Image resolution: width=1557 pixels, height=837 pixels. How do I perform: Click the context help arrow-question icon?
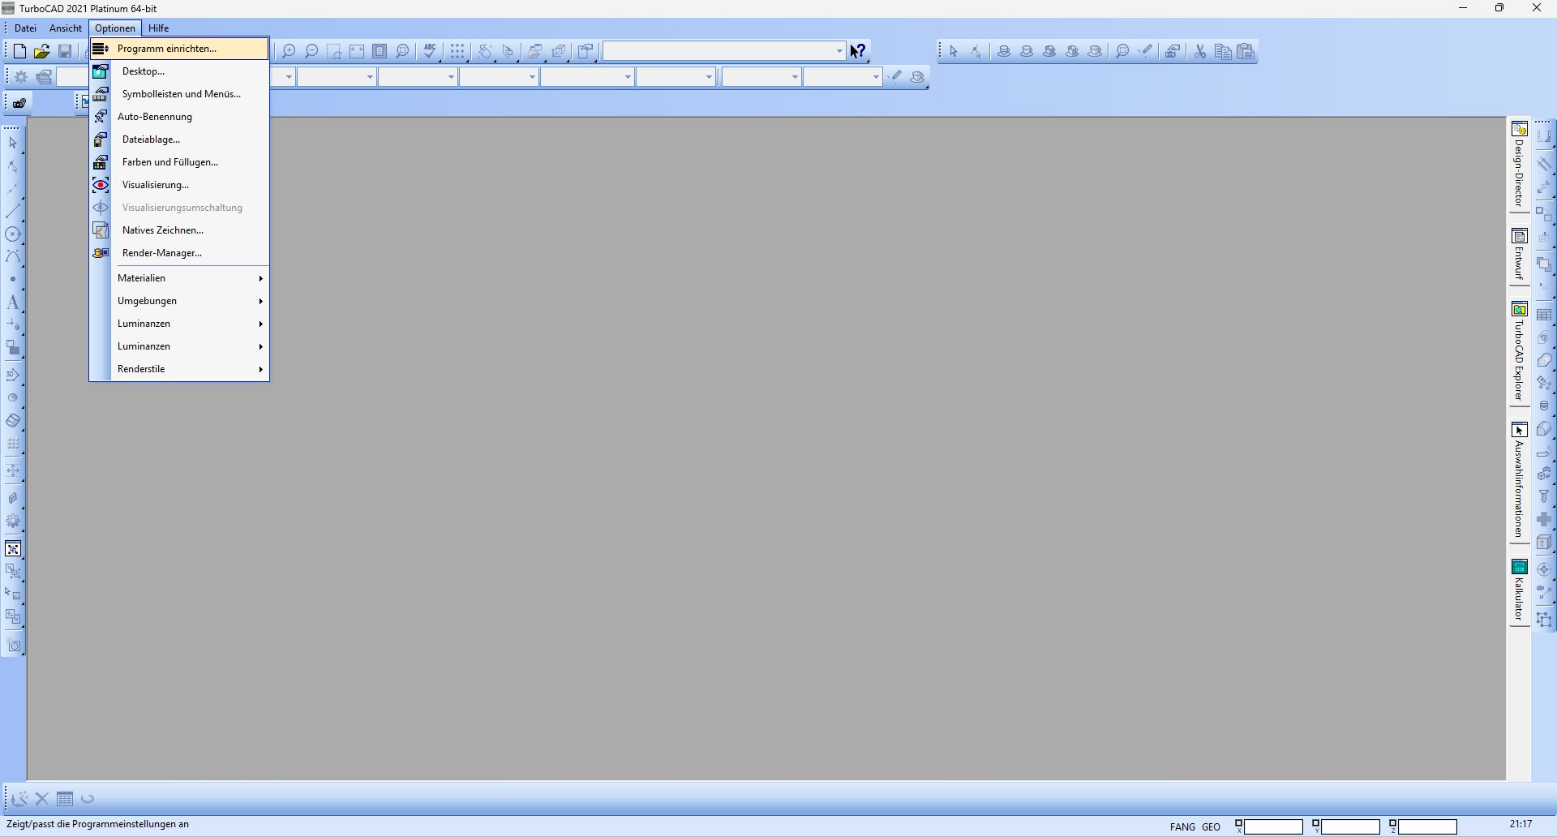[858, 52]
